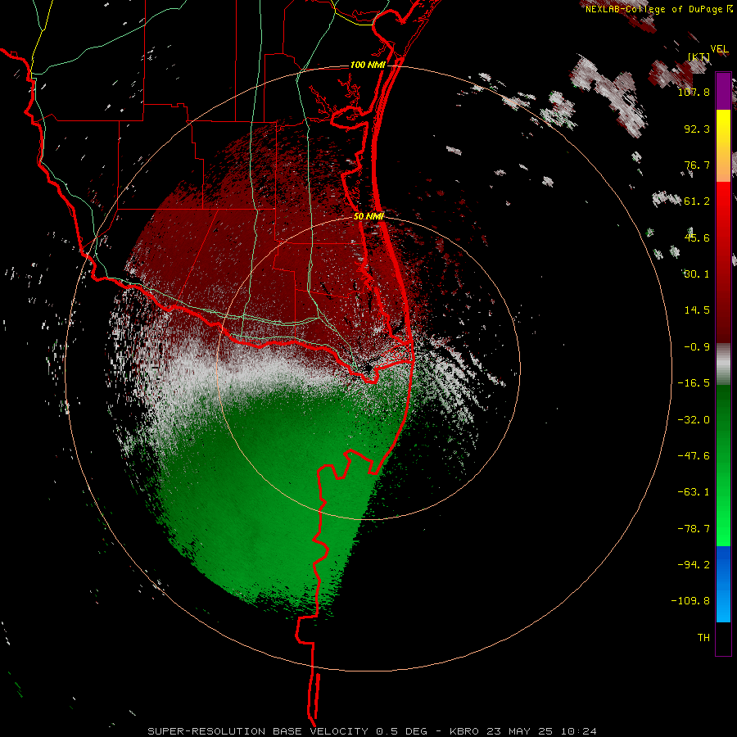Image resolution: width=737 pixels, height=737 pixels.
Task: Click the 61.2 value on velocity scale
Action: click(x=697, y=201)
